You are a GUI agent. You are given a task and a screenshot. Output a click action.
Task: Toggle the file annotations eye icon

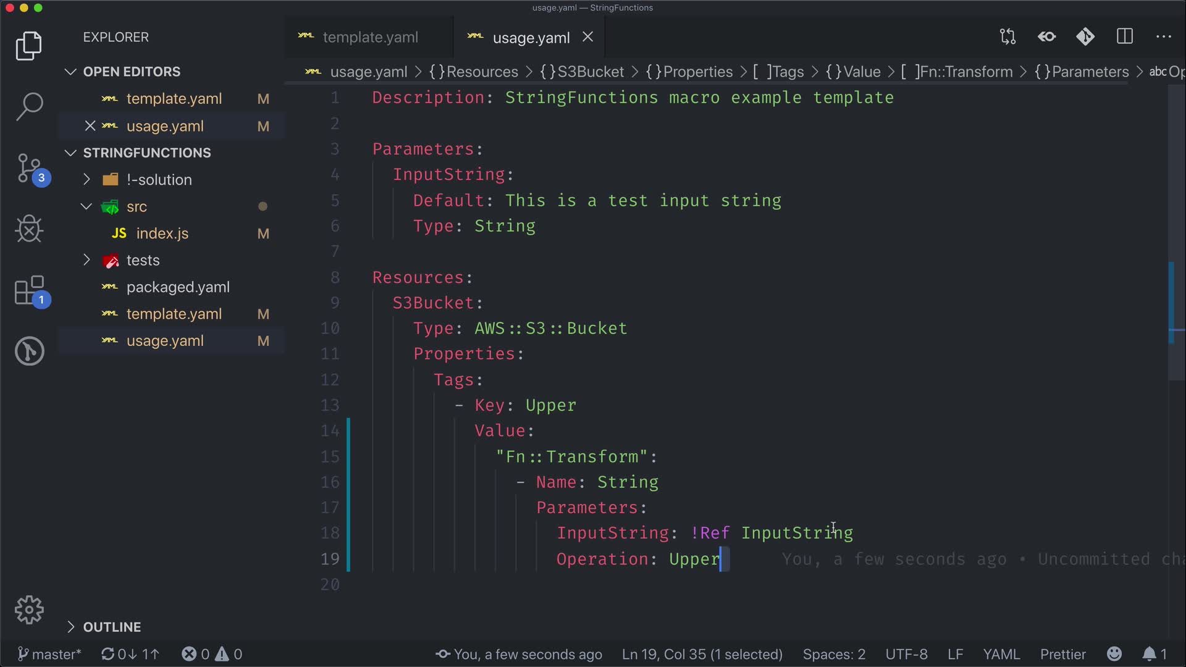1047,37
